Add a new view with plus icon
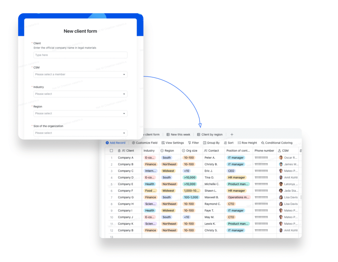Viewport: 338px width, 262px height. (x=232, y=134)
